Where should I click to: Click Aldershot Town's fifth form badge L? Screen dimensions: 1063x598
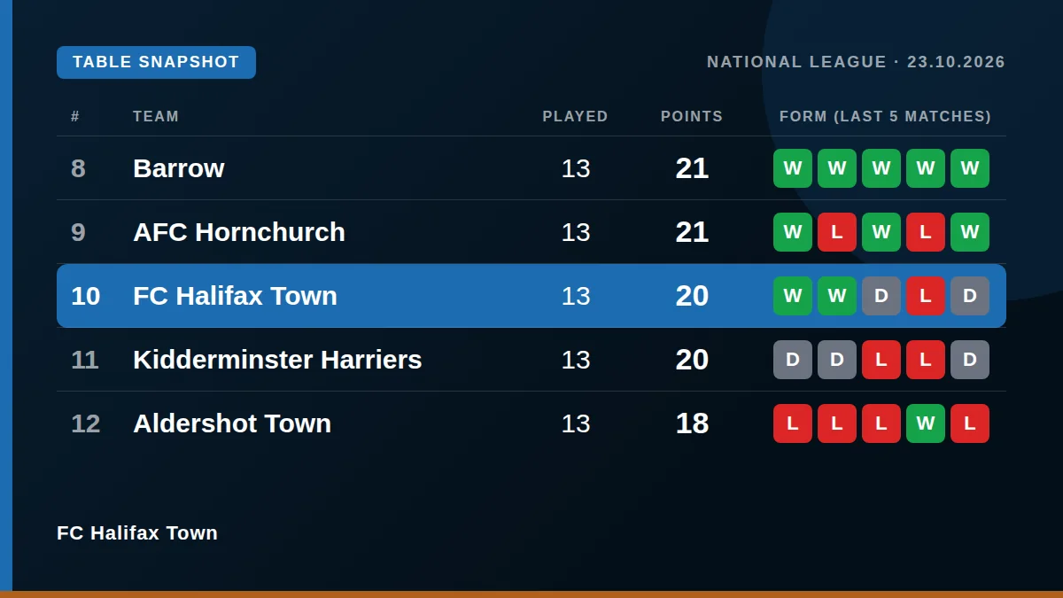click(970, 423)
